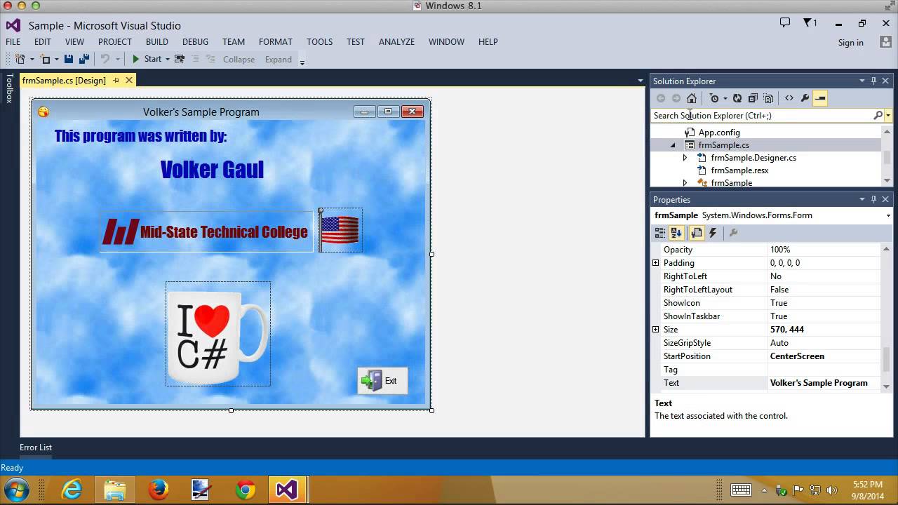Select App.config in Solution Explorer

(719, 133)
